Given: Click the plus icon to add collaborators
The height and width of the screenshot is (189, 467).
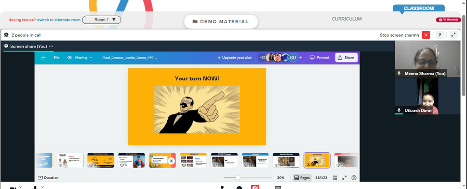Looking at the screenshot, I should click(300, 58).
